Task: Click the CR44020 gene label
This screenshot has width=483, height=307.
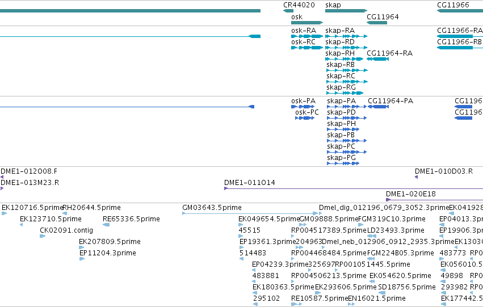Action: point(299,5)
